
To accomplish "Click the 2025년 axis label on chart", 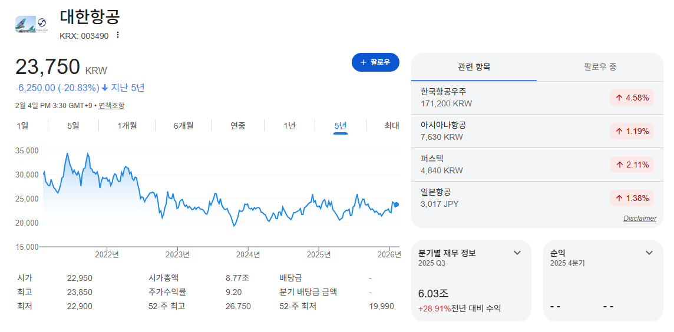I will [x=319, y=254].
